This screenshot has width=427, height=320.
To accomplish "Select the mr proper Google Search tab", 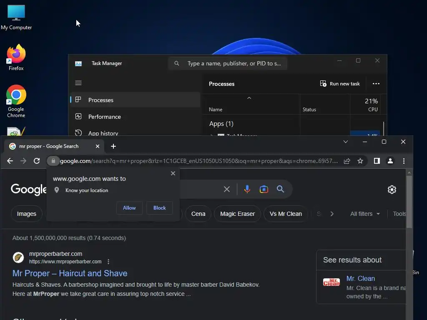I will pyautogui.click(x=54, y=146).
